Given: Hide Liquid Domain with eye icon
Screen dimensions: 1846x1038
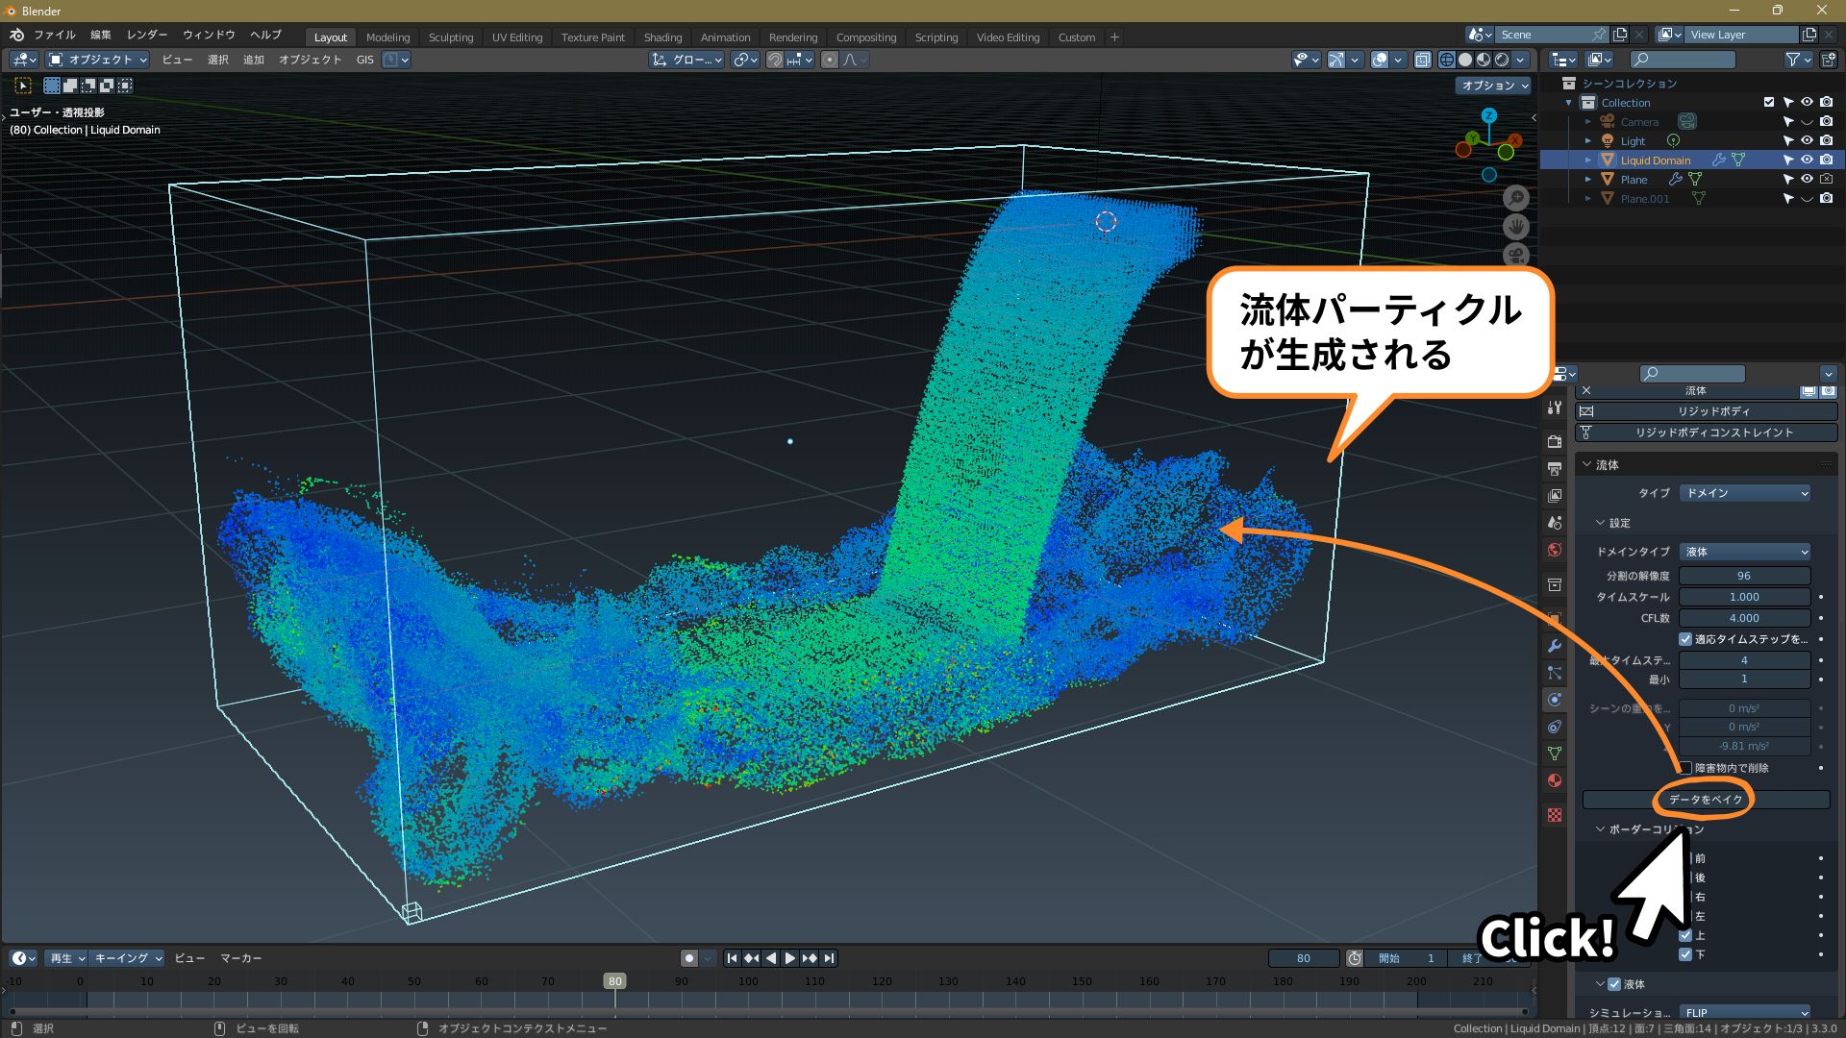Looking at the screenshot, I should pos(1807,161).
